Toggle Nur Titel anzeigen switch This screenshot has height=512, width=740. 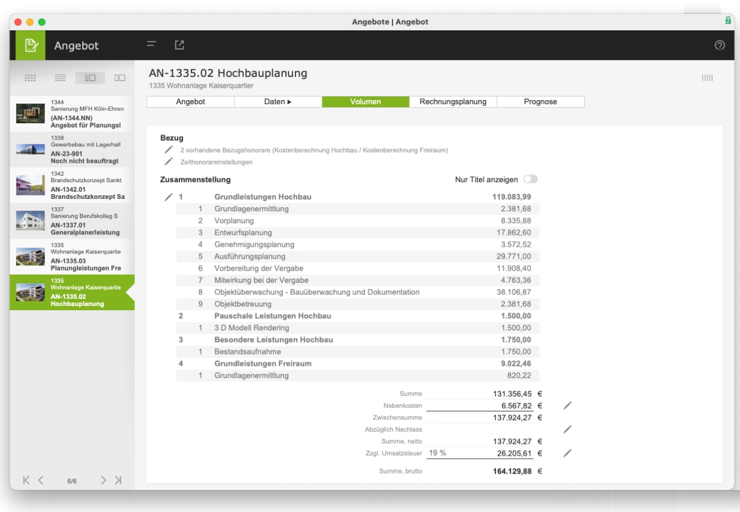pos(530,179)
